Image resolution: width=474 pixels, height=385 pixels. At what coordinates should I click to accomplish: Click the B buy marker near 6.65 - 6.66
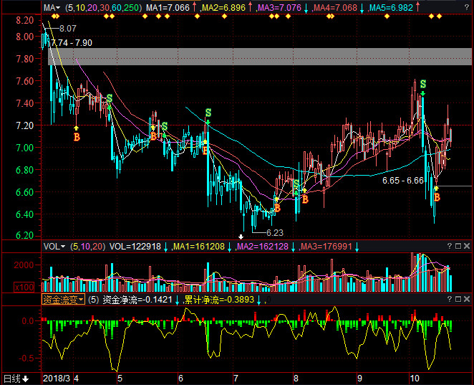coord(436,196)
